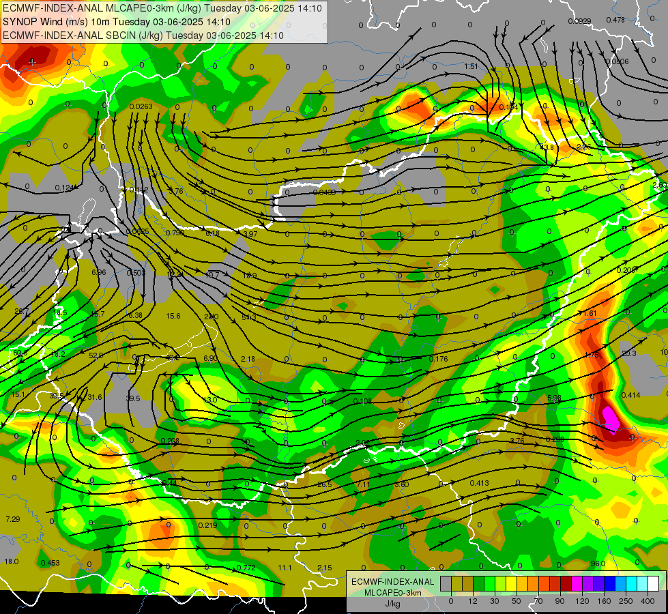Click the pure blue legend swatch
This screenshot has height=614, width=668.
click(609, 584)
